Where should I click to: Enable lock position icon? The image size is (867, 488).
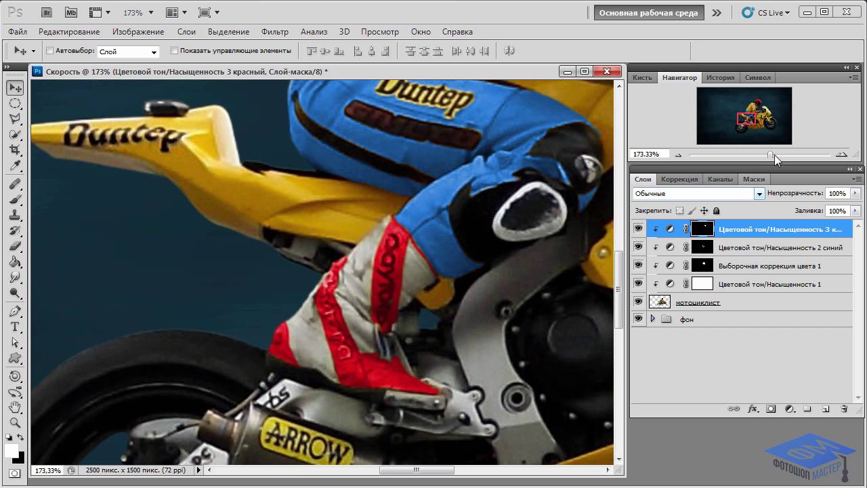704,211
